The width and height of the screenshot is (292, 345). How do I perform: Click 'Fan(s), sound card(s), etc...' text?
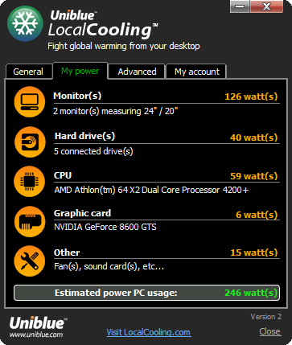coord(109,266)
